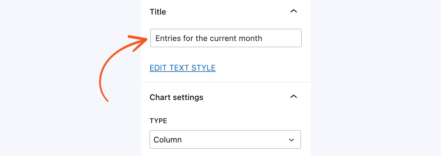Collapse the Title section chevron

[294, 12]
